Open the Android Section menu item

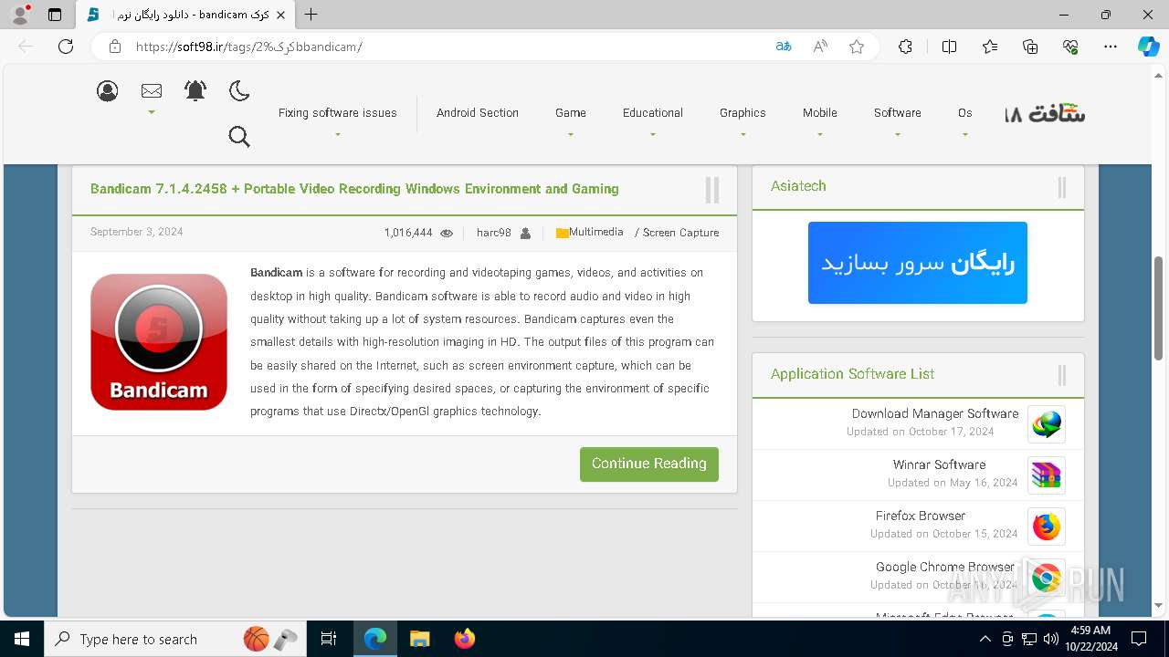click(x=477, y=113)
